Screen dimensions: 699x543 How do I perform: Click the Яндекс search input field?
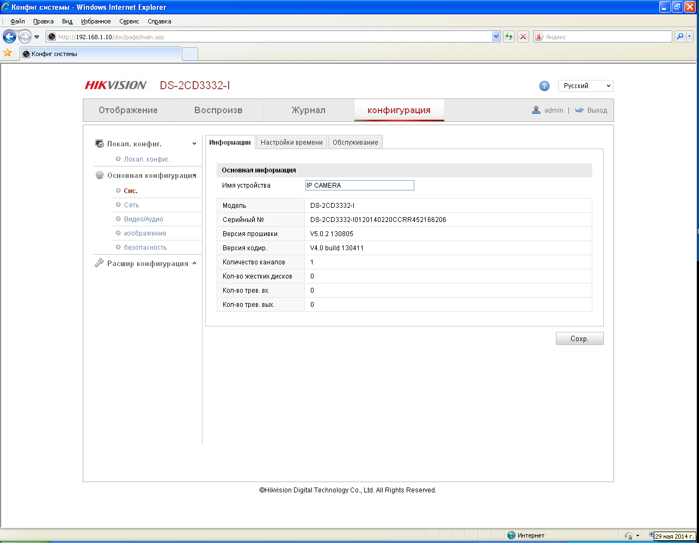(x=607, y=37)
